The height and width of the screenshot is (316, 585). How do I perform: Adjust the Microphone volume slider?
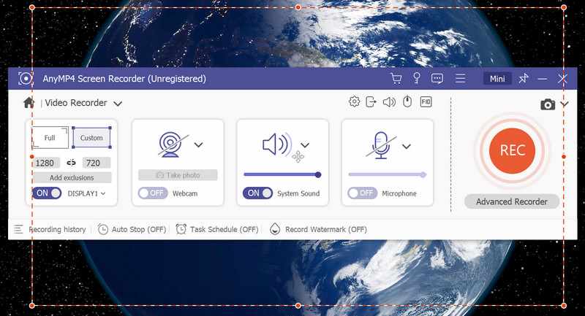tap(388, 174)
